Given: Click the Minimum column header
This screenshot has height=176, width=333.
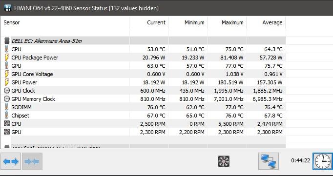Looking at the screenshot, I should click(x=194, y=22).
